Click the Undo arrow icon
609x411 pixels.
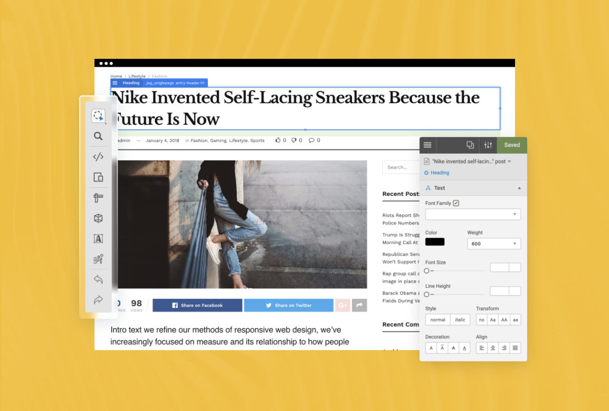(98, 279)
